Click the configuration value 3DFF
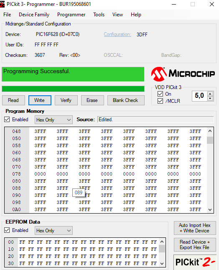The width and height of the screenshot is (219, 270). (142, 35)
